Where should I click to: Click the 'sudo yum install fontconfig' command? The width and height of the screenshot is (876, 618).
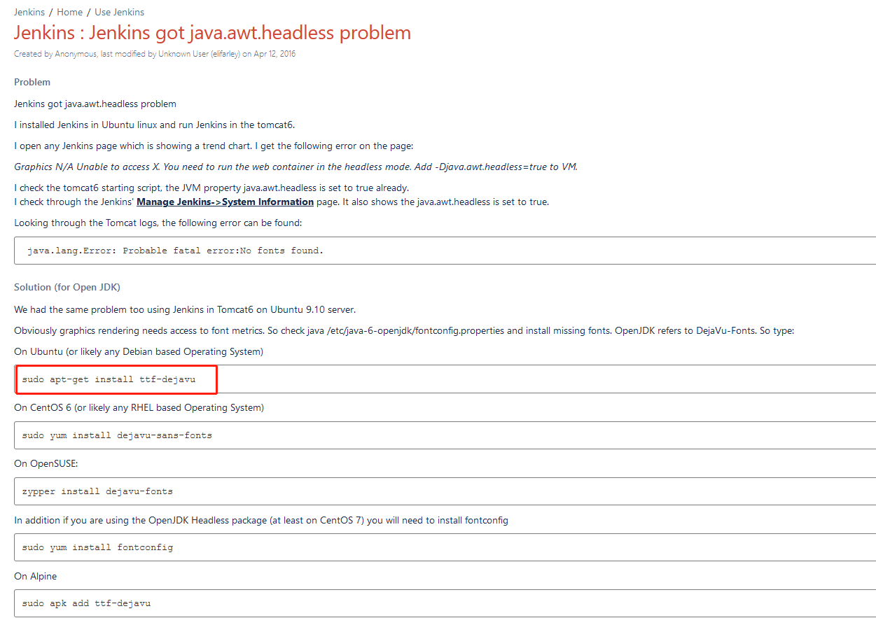[x=97, y=547]
